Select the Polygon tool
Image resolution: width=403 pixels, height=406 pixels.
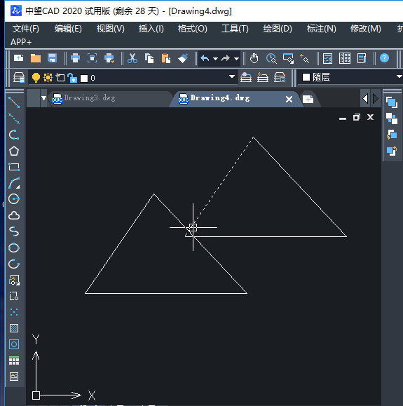point(14,151)
